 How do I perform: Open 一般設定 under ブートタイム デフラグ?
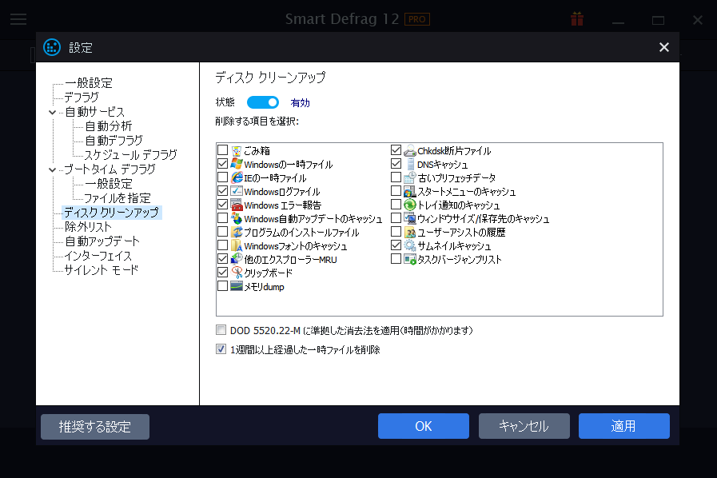coord(109,184)
